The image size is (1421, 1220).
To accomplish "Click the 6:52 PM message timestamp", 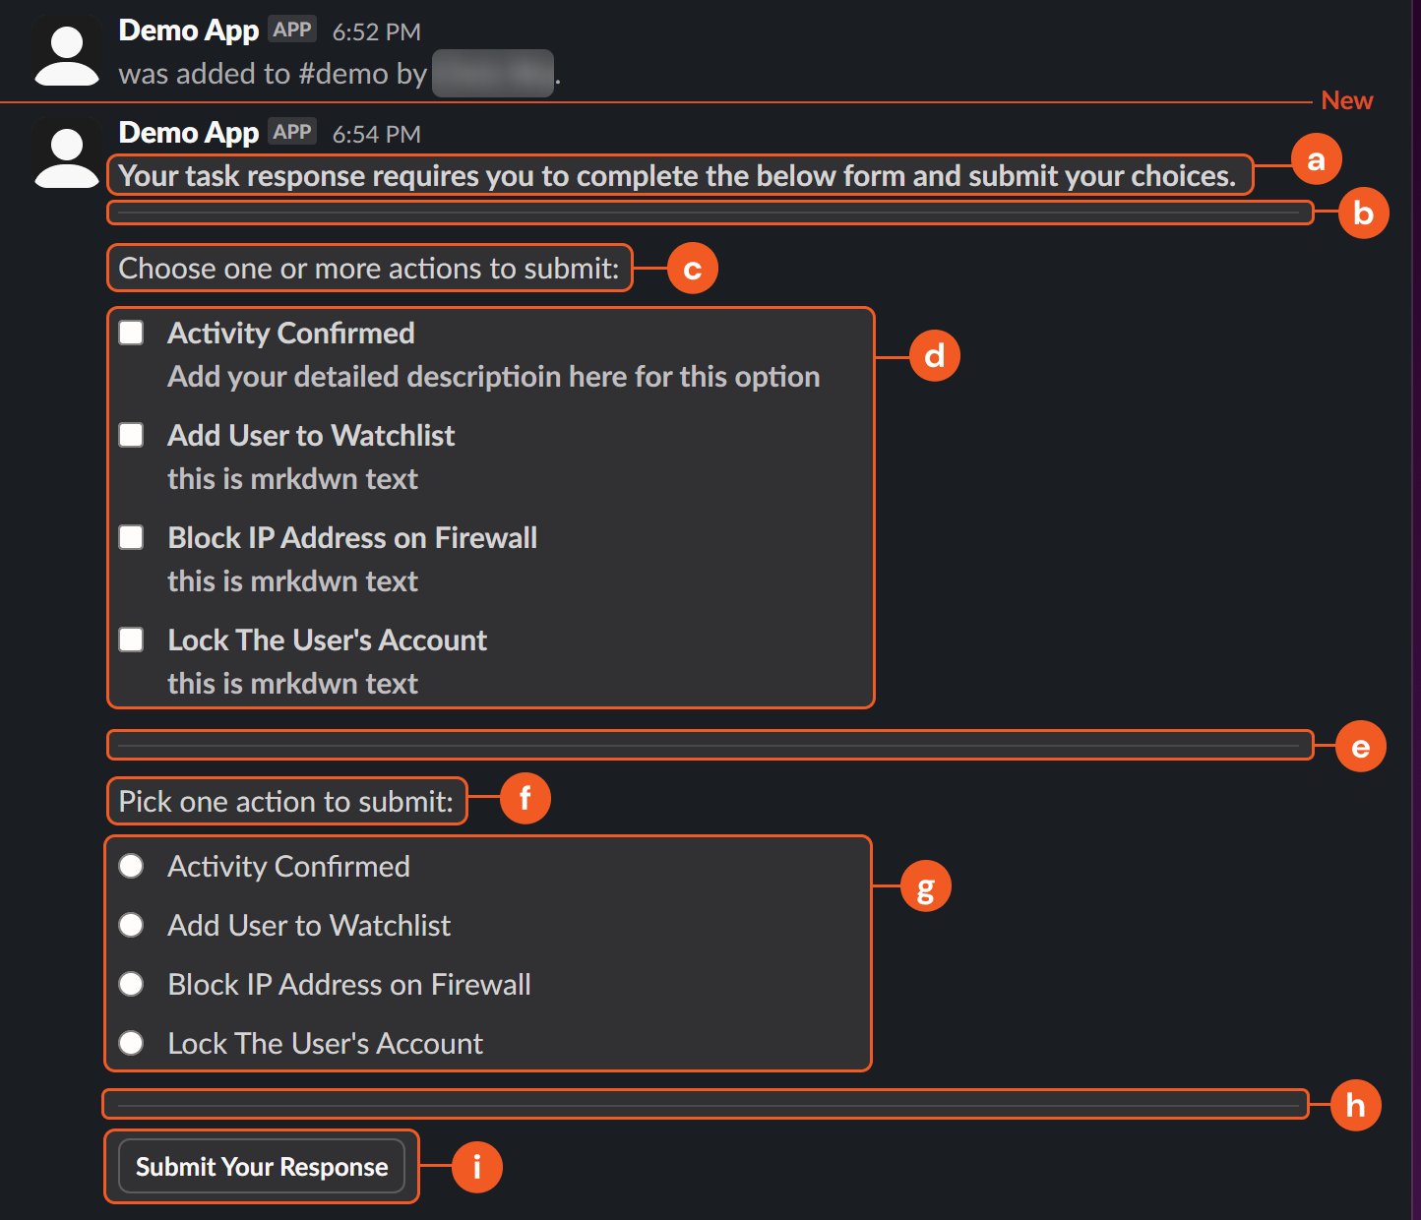I will [376, 32].
